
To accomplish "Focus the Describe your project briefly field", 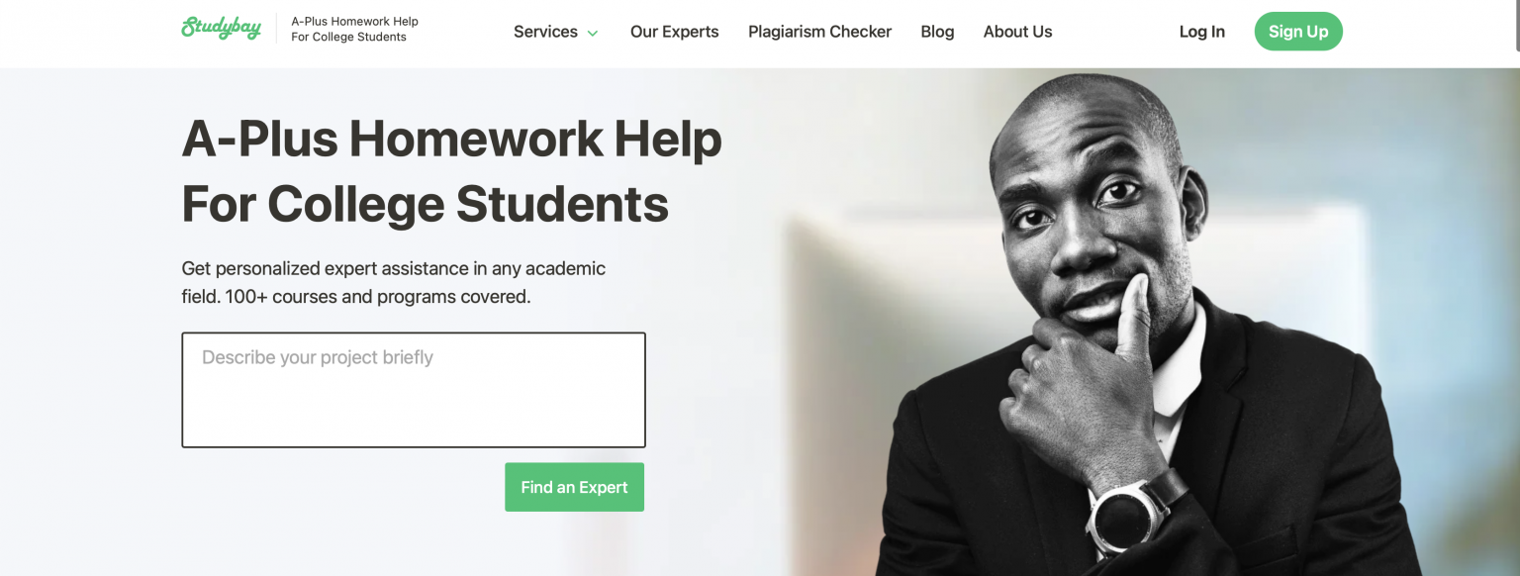I will pyautogui.click(x=414, y=390).
